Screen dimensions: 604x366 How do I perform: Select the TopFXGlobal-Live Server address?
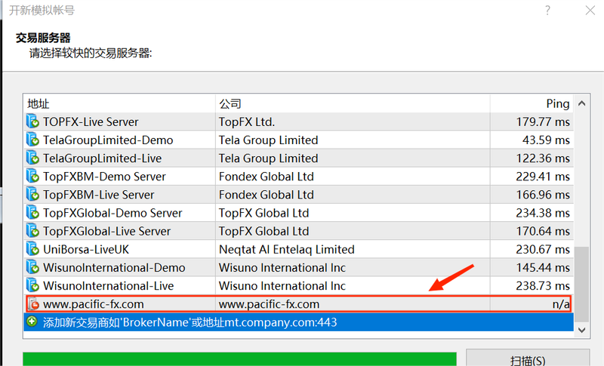[106, 232]
